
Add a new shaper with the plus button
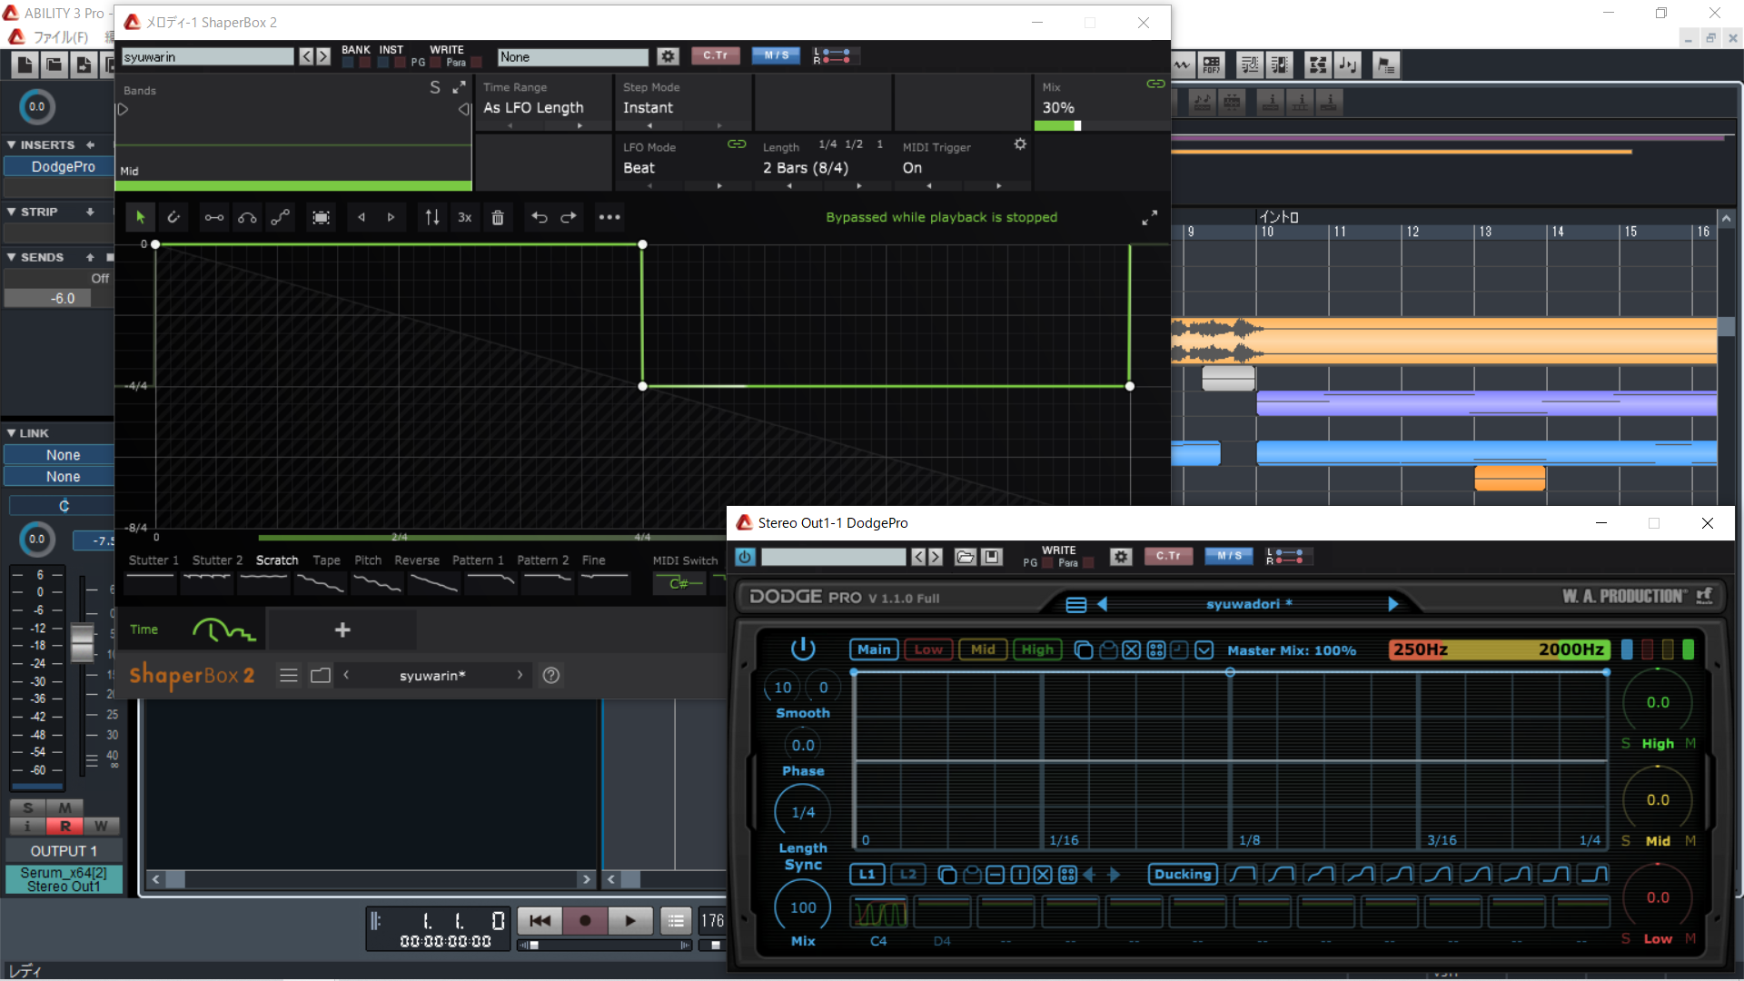point(342,629)
